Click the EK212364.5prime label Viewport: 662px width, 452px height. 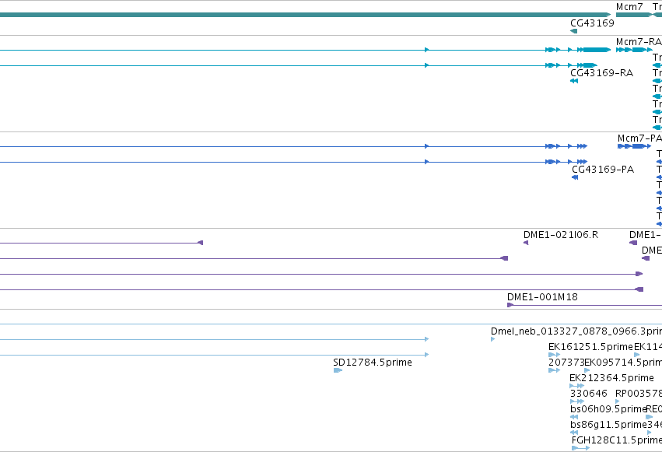(x=611, y=378)
